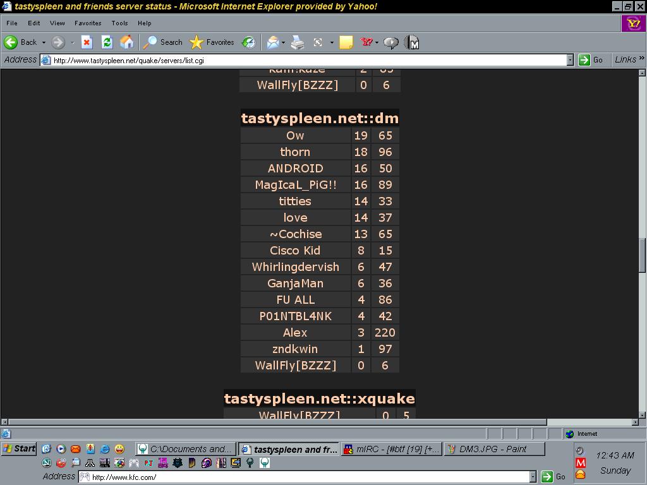Click the Search toolbar button
The height and width of the screenshot is (485, 647).
[163, 42]
